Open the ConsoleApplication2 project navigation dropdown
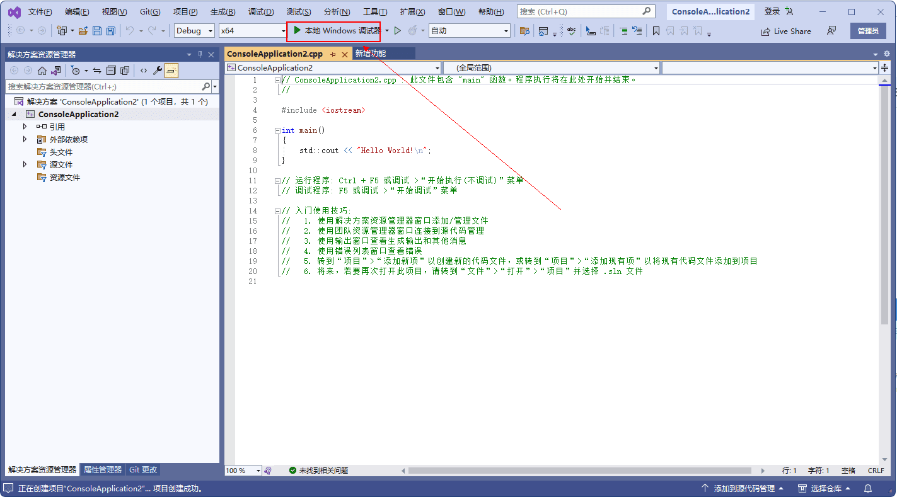897x497 pixels. [x=333, y=67]
